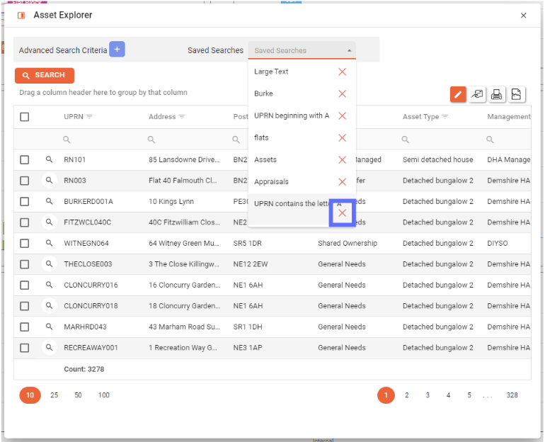The height and width of the screenshot is (442, 545).
Task: Open filter menu on UPRN column
Action: pyautogui.click(x=90, y=117)
